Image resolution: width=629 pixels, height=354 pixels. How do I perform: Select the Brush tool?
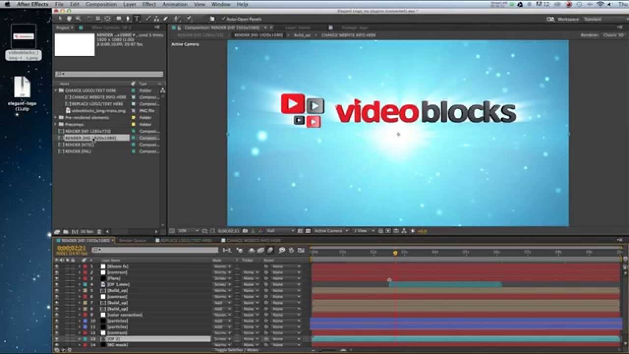point(148,19)
